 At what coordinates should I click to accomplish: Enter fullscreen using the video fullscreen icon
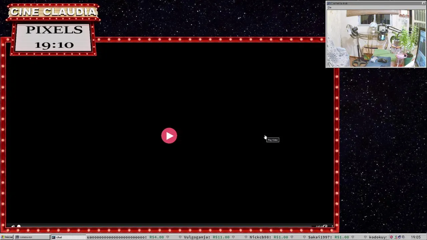332,226
